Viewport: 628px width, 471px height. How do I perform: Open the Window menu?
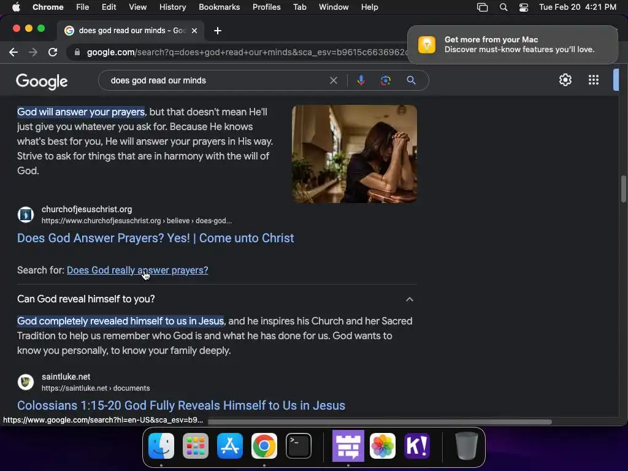coord(334,7)
